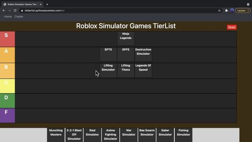Pick the Sled Simulator card
The image size is (252, 142).
(92, 135)
